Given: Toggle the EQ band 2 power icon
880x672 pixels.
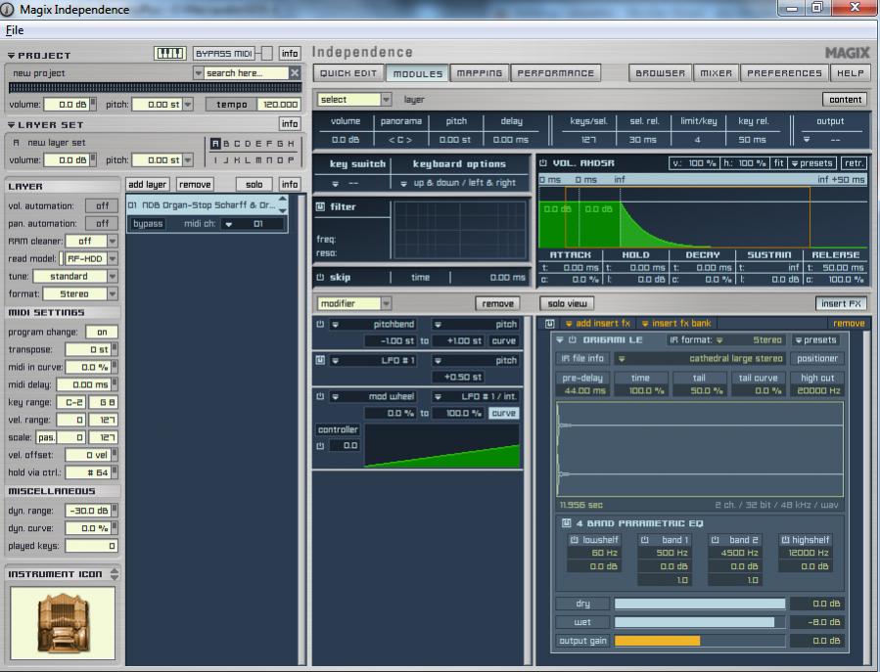Looking at the screenshot, I should tap(715, 540).
